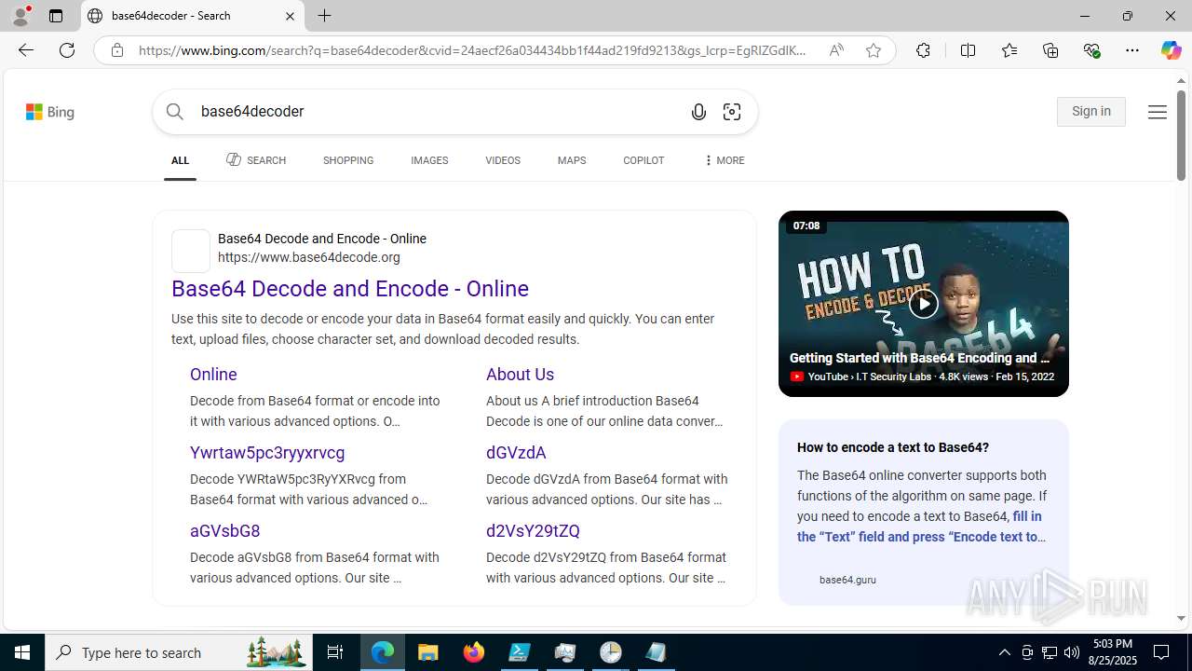Sign in to Bing
The image size is (1192, 671).
[x=1091, y=112]
